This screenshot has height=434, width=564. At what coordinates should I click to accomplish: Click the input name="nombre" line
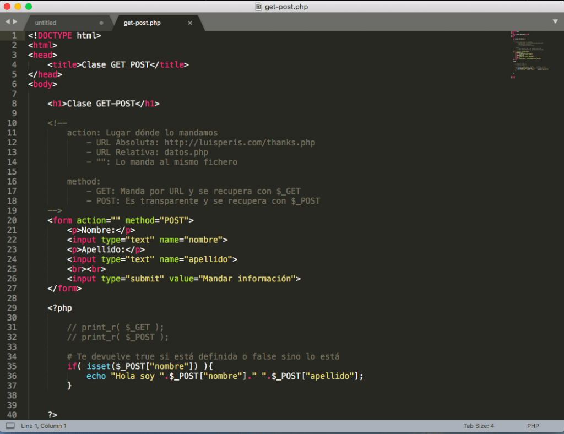pyautogui.click(x=147, y=240)
